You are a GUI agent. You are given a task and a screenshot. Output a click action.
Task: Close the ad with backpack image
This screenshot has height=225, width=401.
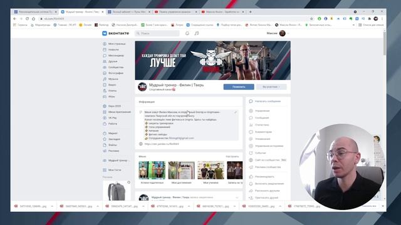(x=129, y=182)
